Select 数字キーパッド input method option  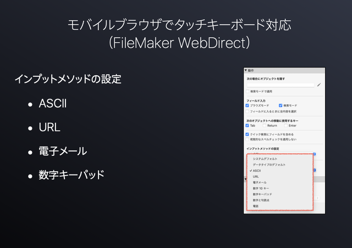coord(262,194)
